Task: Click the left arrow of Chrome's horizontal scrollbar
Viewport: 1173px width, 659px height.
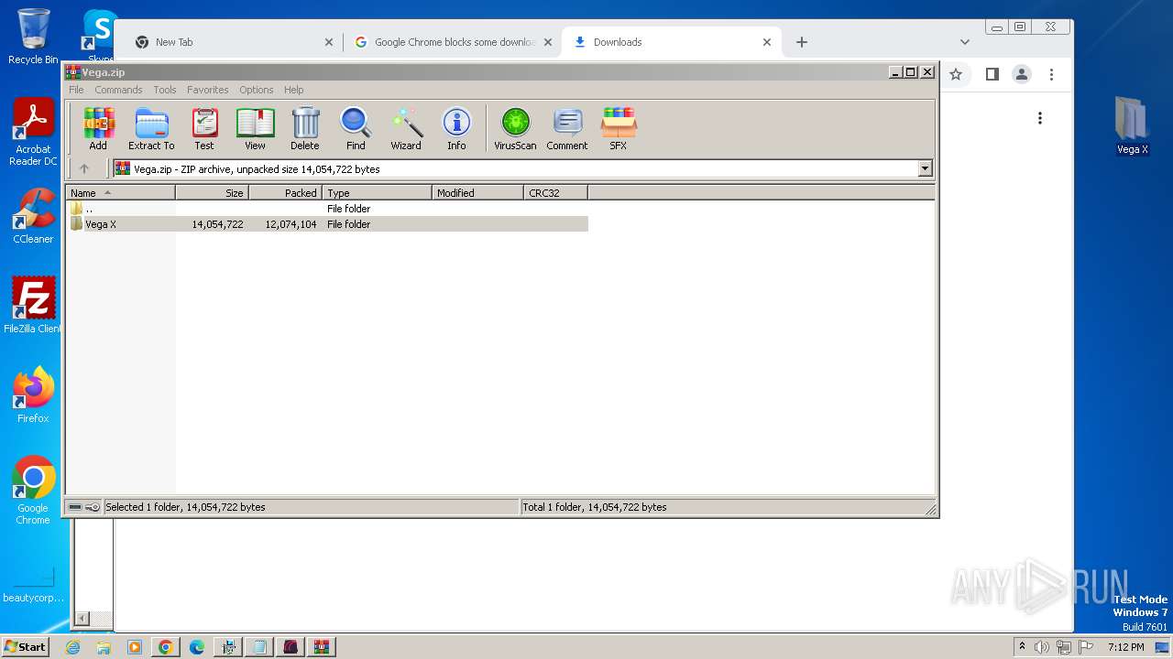Action: [x=82, y=619]
